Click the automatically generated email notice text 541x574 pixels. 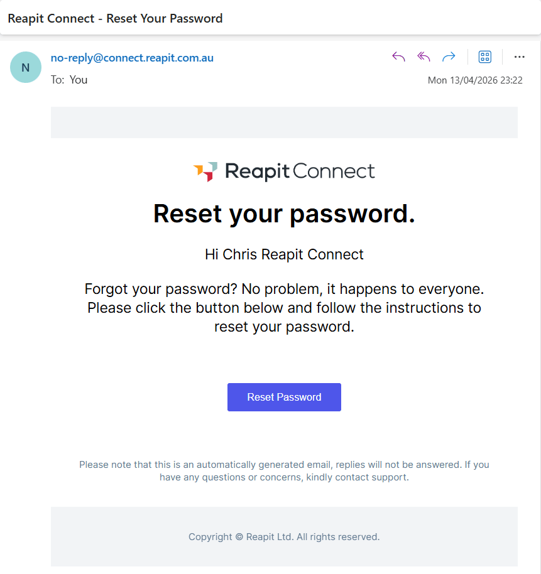pyautogui.click(x=284, y=471)
